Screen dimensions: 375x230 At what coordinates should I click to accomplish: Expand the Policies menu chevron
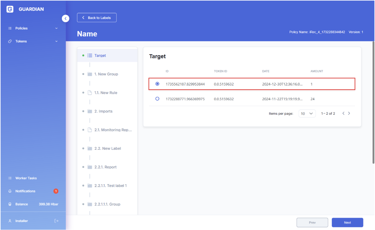[56, 29]
